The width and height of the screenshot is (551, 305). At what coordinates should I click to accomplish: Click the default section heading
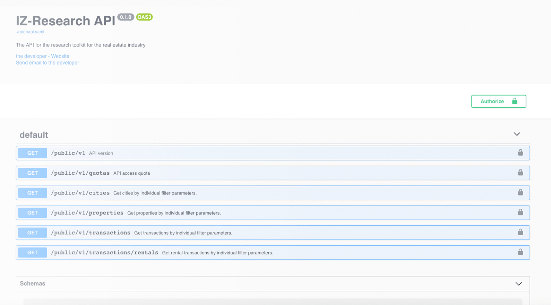click(34, 135)
